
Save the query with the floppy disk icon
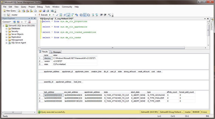point(44,11)
